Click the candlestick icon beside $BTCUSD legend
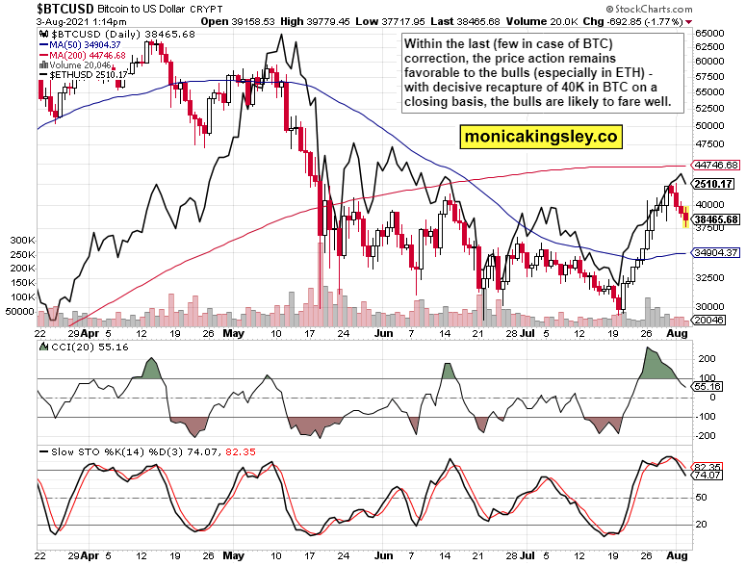746x566 pixels. point(43,35)
